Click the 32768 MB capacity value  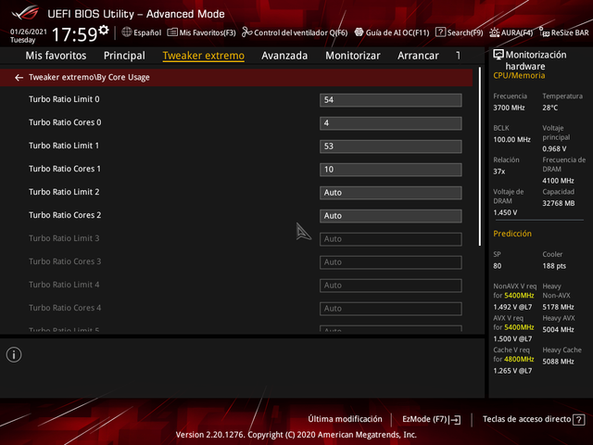(559, 204)
